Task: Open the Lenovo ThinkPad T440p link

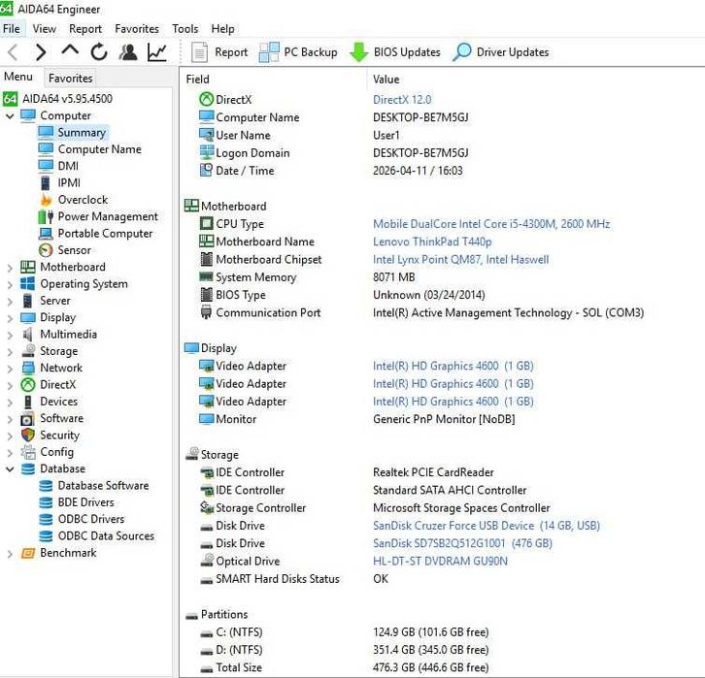Action: coord(432,242)
